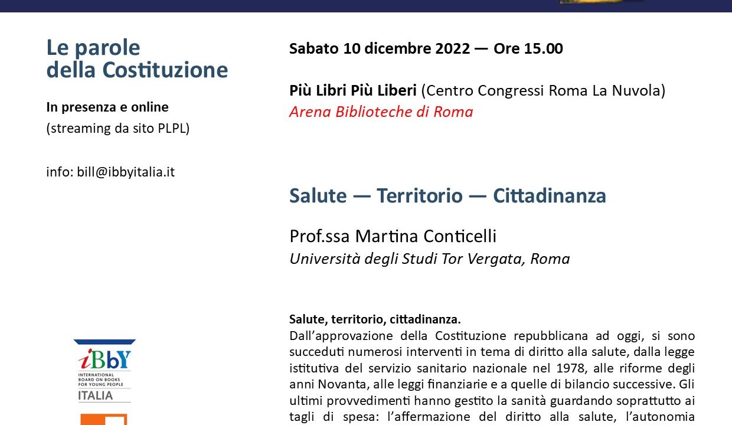
Task: Click the 'Più Libri Più Liberi' venue name
Action: (353, 91)
